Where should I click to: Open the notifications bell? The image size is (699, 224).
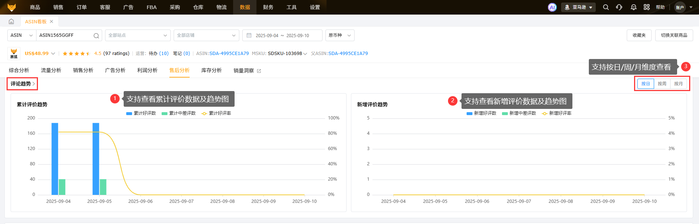click(633, 7)
